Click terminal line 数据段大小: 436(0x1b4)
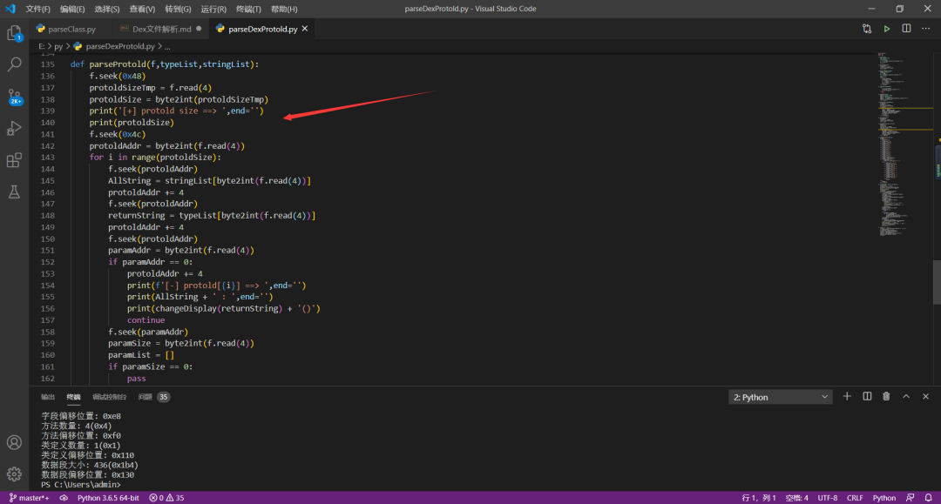The height and width of the screenshot is (504, 941). (90, 465)
